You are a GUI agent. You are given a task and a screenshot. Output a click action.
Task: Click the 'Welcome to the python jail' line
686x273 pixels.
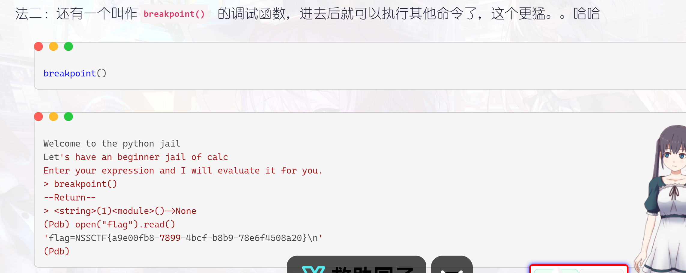tap(112, 144)
